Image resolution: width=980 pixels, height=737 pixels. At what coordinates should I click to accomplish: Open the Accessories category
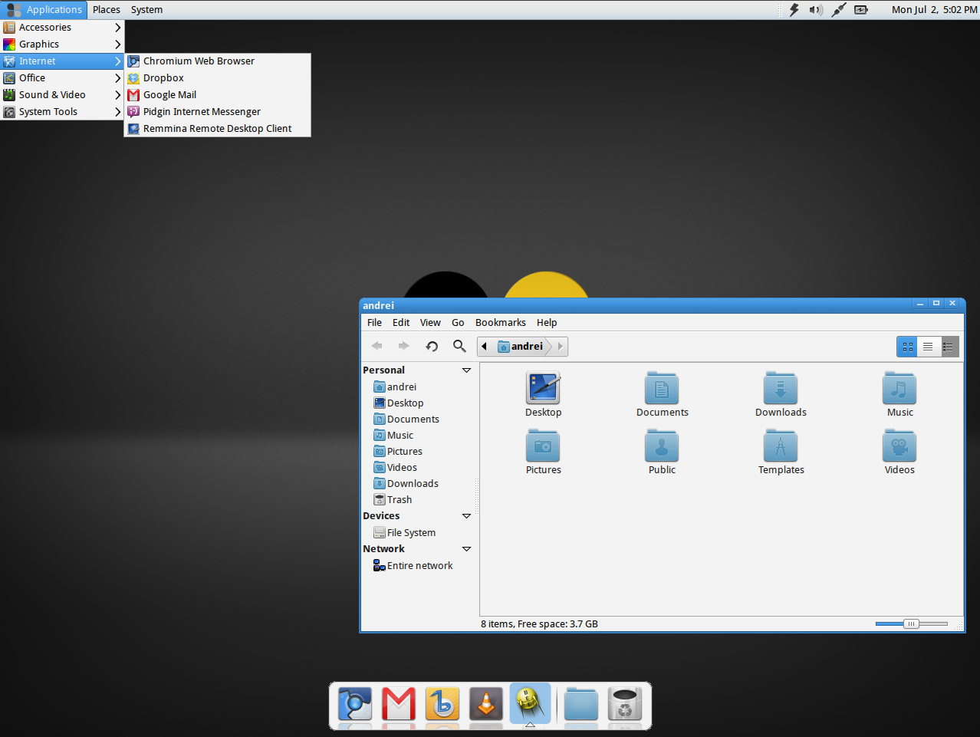(62, 28)
